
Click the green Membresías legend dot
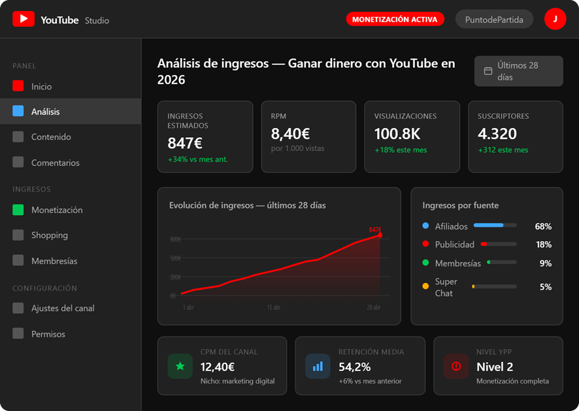coord(425,263)
